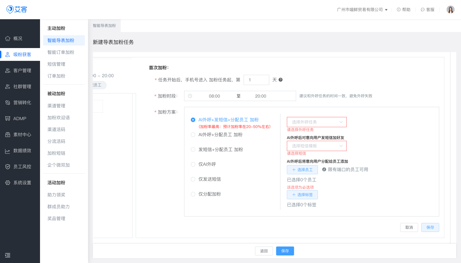Open 订单加粉 menu item
This screenshot has height=263, width=461.
56,76
